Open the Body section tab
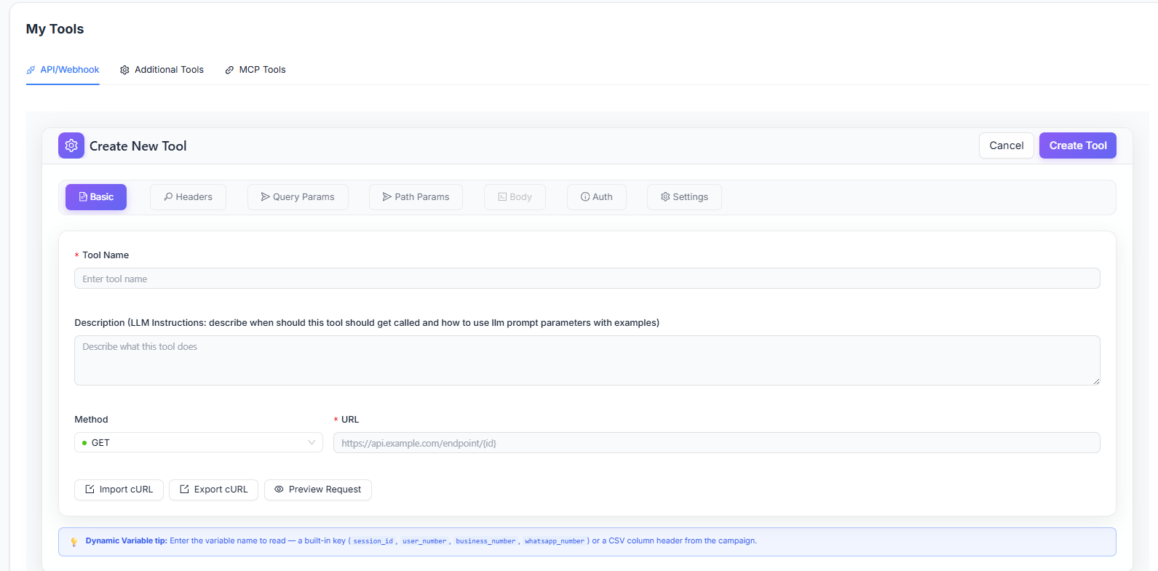Image resolution: width=1158 pixels, height=571 pixels. pyautogui.click(x=515, y=197)
